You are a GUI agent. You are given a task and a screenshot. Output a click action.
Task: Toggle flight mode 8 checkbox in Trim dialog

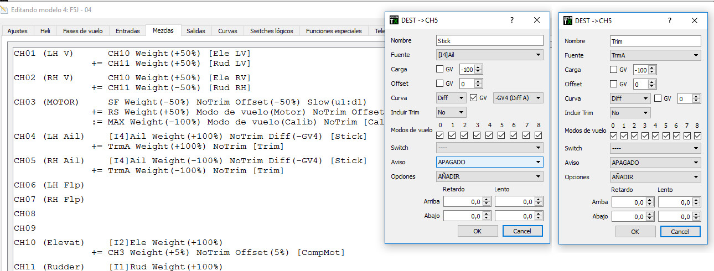(697, 136)
